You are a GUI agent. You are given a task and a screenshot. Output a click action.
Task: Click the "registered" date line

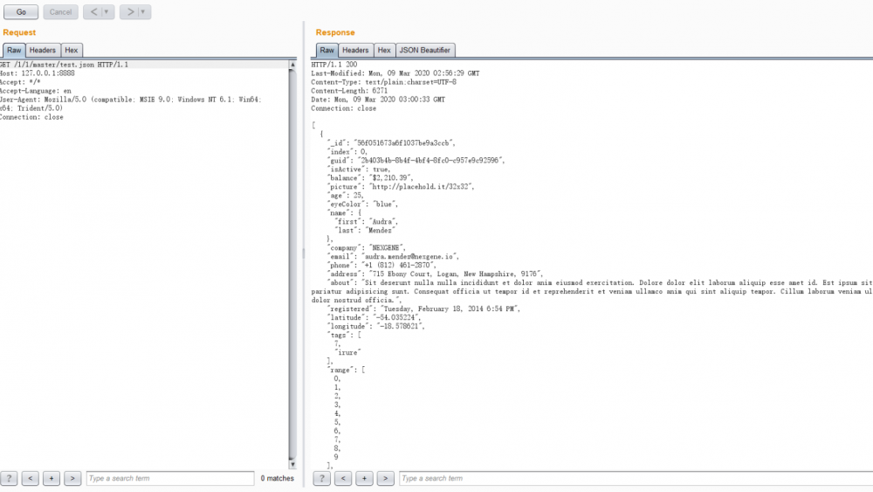423,308
